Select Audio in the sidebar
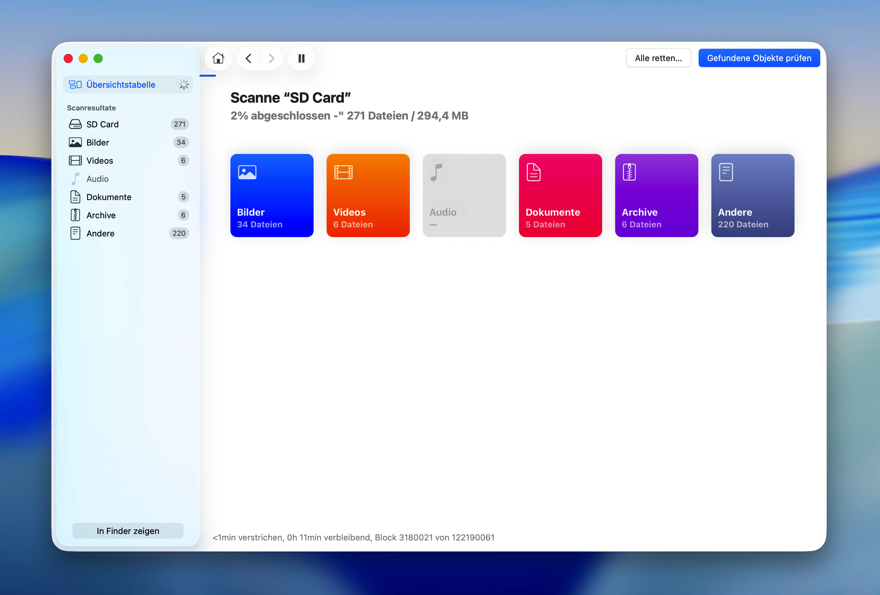Viewport: 880px width, 595px height. (128, 179)
